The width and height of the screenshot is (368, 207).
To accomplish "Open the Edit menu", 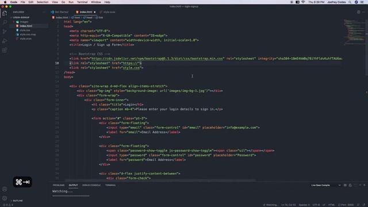I will (x=30, y=2).
